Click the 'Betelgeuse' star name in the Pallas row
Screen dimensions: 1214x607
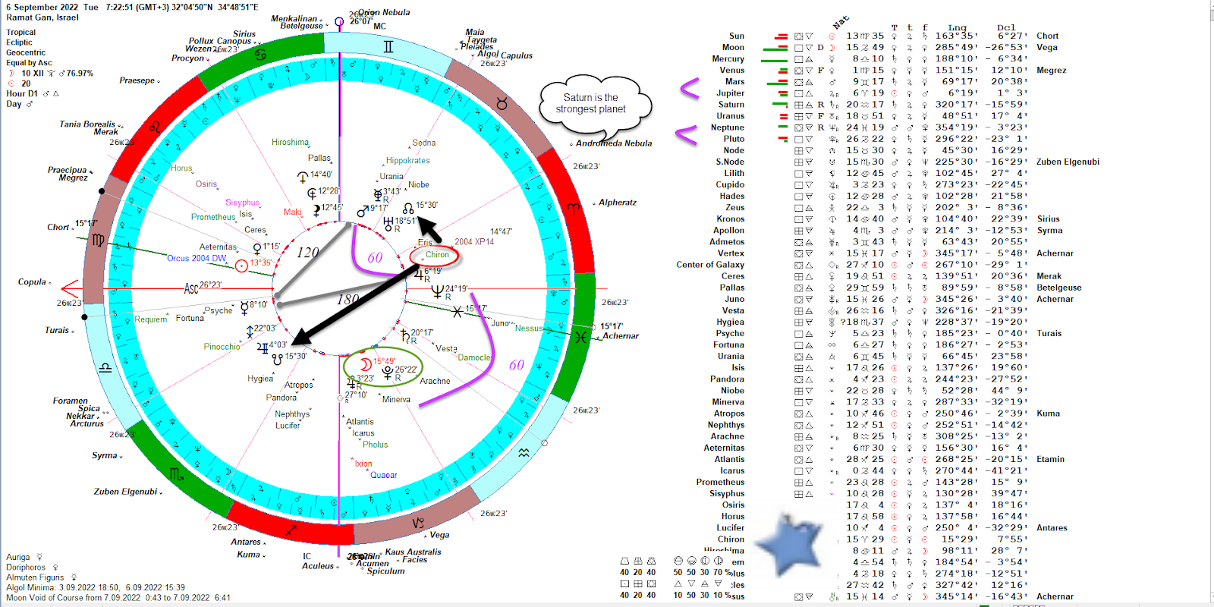tap(1059, 288)
